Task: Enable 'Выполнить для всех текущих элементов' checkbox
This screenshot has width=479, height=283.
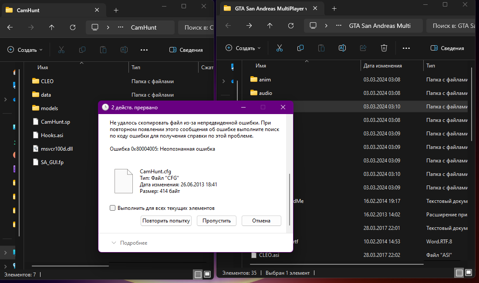Action: (x=113, y=208)
